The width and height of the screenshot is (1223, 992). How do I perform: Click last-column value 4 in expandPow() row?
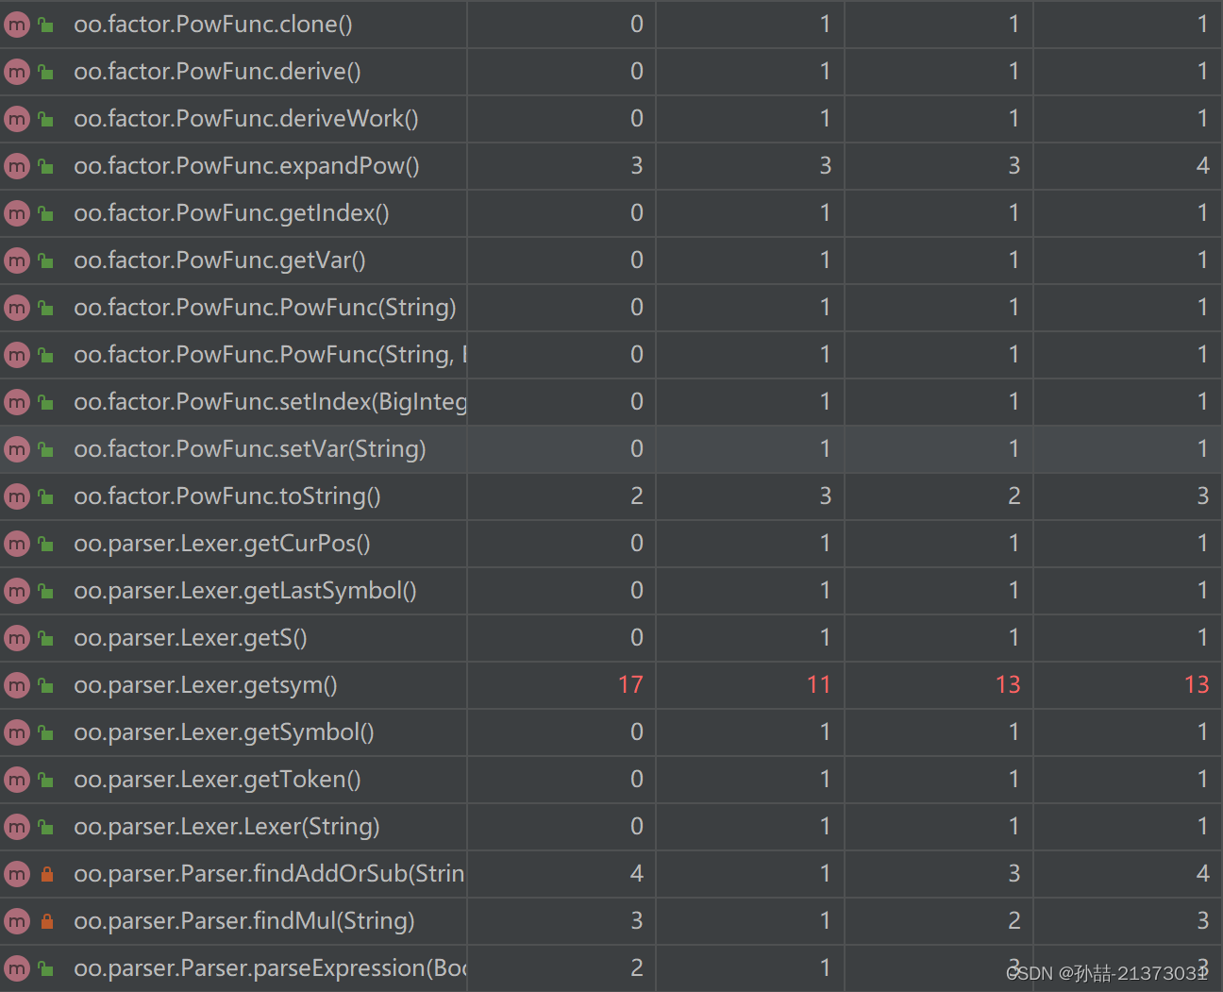click(x=1202, y=166)
